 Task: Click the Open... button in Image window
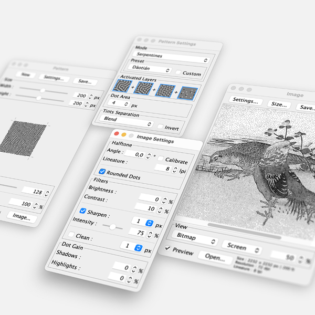[x=215, y=257]
